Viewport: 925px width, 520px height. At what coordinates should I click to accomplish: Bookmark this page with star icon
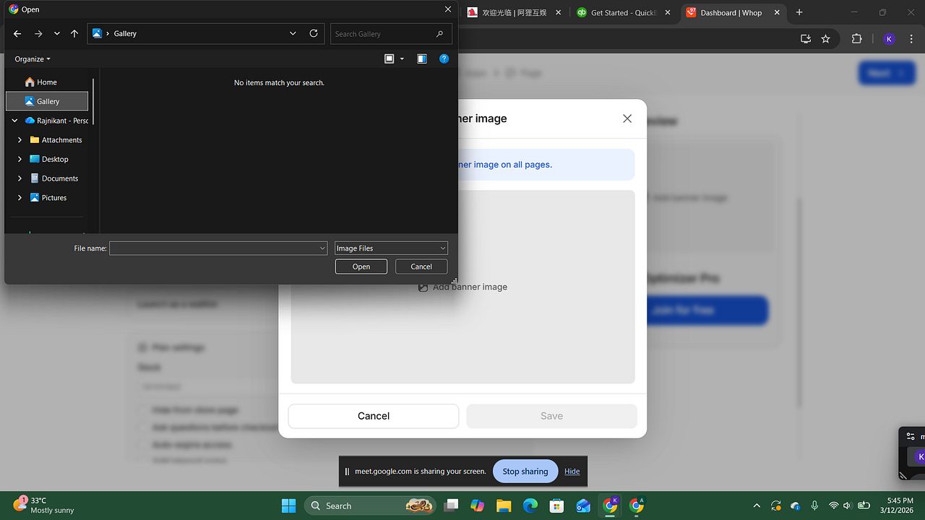(826, 39)
